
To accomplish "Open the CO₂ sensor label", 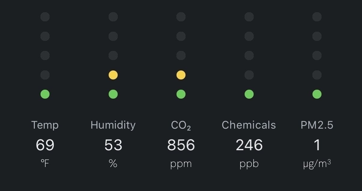I will [181, 126].
